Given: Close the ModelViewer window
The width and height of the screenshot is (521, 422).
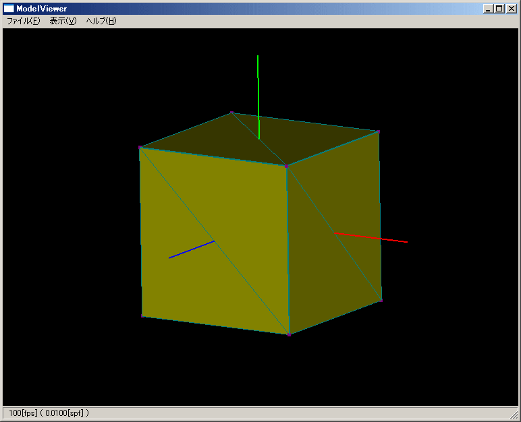Looking at the screenshot, I should tap(512, 9).
